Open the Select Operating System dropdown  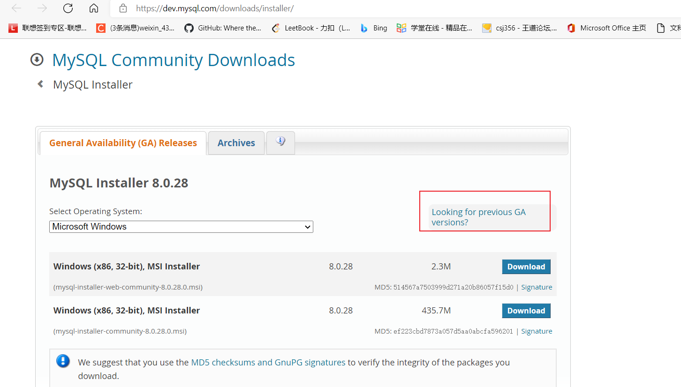coord(181,227)
